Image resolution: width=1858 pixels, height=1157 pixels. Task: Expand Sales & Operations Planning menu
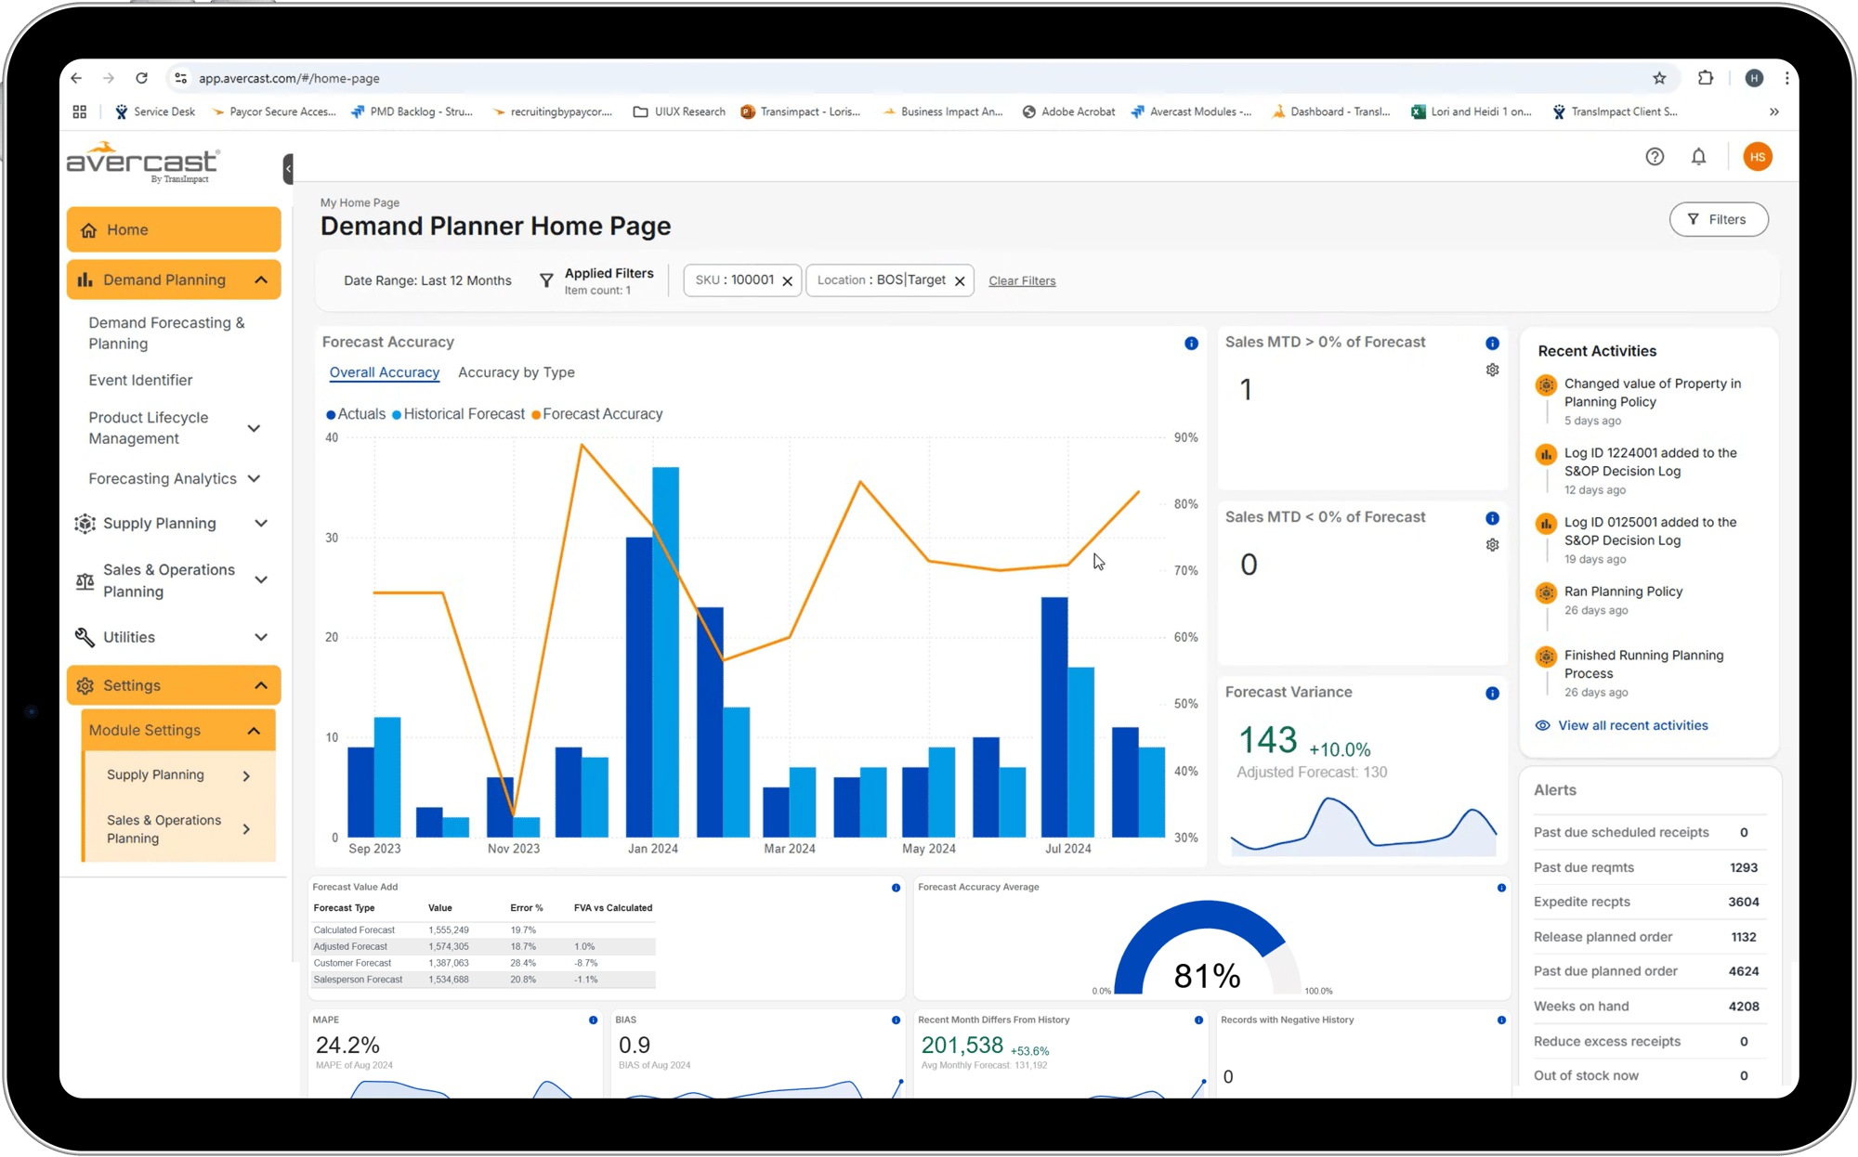[261, 579]
